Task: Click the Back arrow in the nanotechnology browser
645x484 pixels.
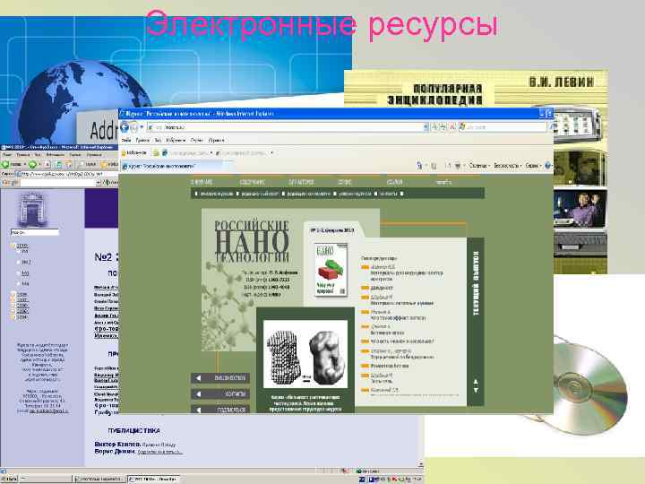Action: [125, 127]
